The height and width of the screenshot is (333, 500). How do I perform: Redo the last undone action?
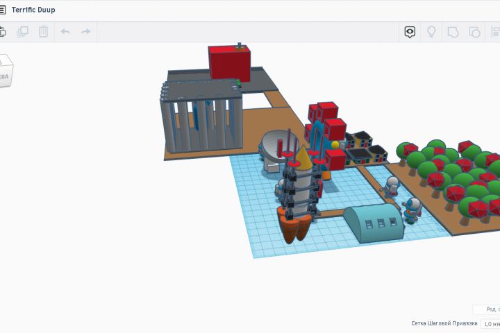[x=86, y=31]
